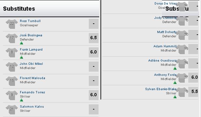The width and height of the screenshot is (201, 117).
Task: Open Adlène Guedioura player link
Action: (x=162, y=61)
